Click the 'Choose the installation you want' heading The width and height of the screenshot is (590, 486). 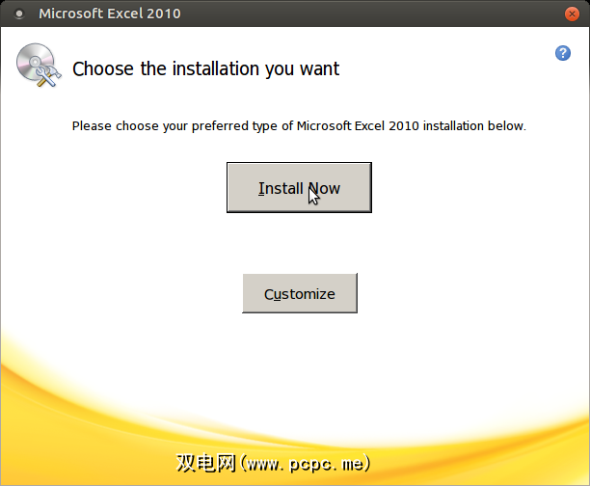click(205, 68)
